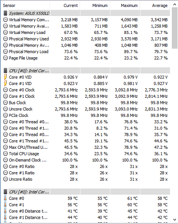Click the lightning icon beside Core #1 VID
The width and height of the screenshot is (178, 224).
pos(5,83)
